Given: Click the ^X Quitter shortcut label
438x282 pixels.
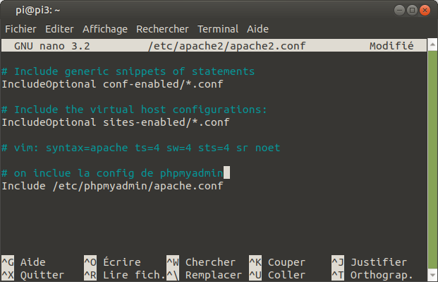Looking at the screenshot, I should pyautogui.click(x=33, y=275).
